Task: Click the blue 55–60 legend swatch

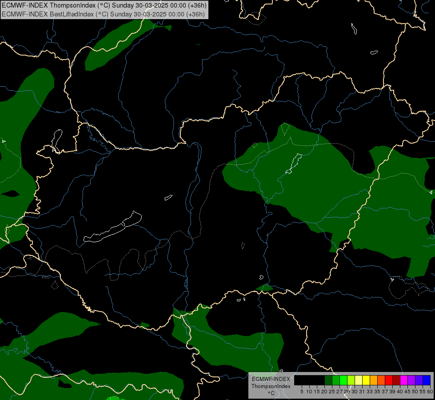Action: coord(427,380)
